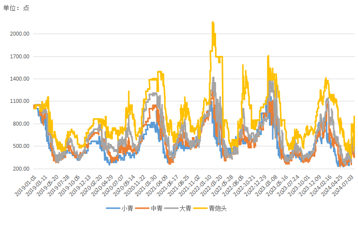Click the 大青 legend label

click(x=186, y=208)
